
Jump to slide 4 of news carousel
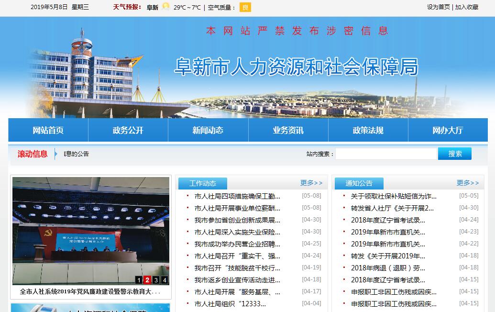point(165,280)
